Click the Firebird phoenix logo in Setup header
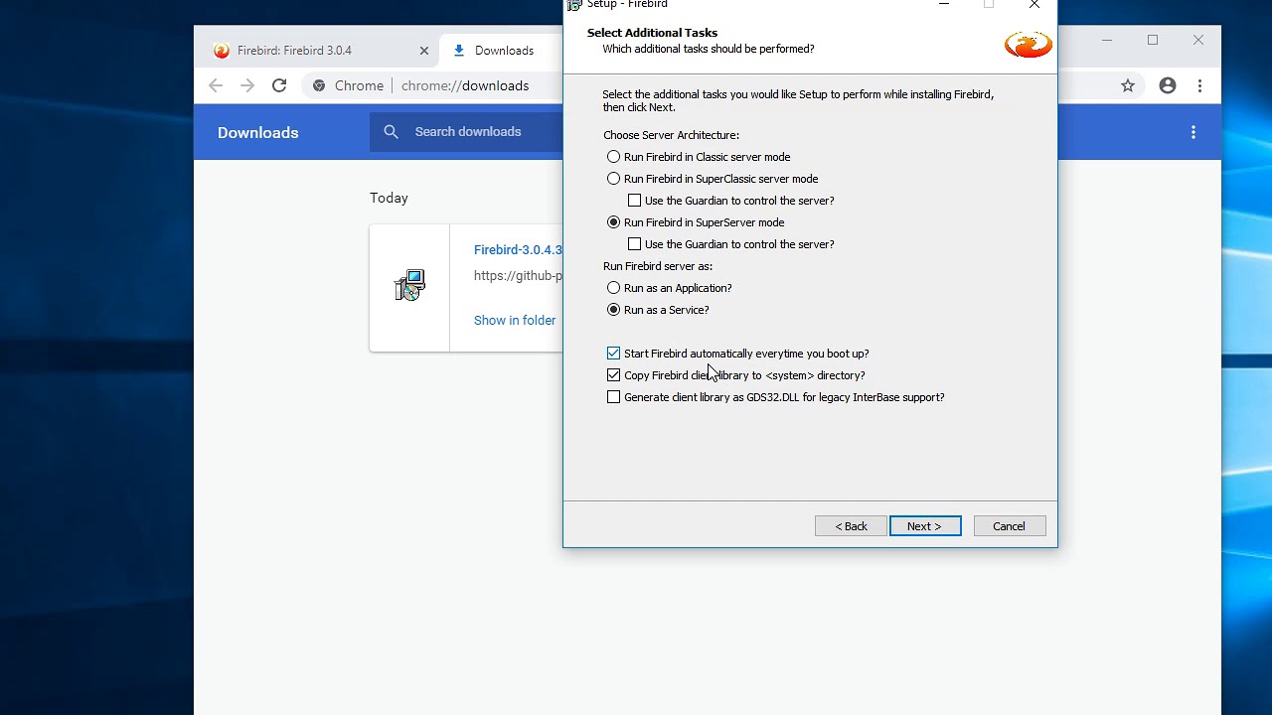The image size is (1272, 715). pyautogui.click(x=1028, y=45)
